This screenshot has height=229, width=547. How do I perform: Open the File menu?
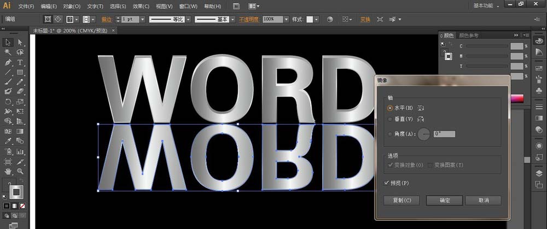[26, 6]
